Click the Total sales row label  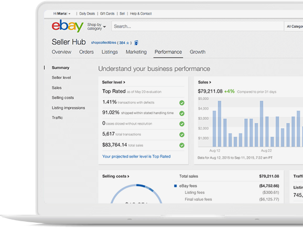189,176
